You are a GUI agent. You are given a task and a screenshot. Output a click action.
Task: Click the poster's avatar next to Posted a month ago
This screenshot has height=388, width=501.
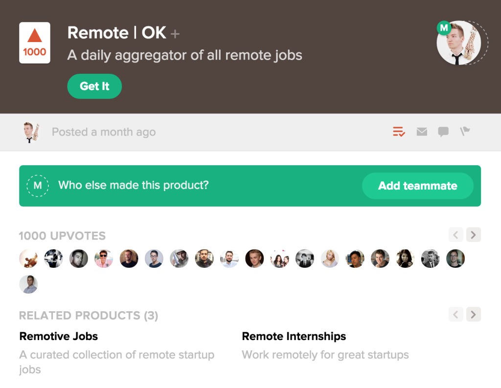coord(31,131)
